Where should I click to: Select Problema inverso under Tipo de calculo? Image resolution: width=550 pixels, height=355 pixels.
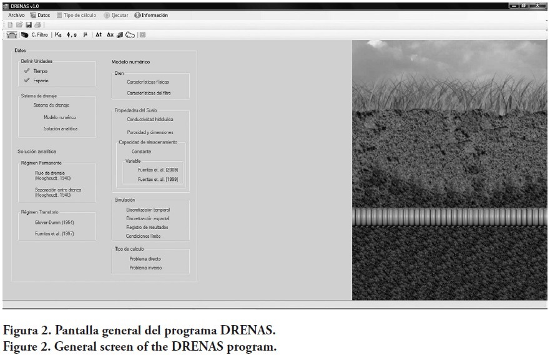(145, 268)
